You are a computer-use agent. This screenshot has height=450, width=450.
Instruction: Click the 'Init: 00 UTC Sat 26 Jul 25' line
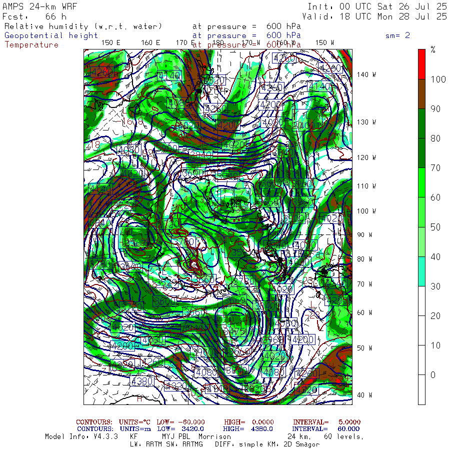[377, 6]
